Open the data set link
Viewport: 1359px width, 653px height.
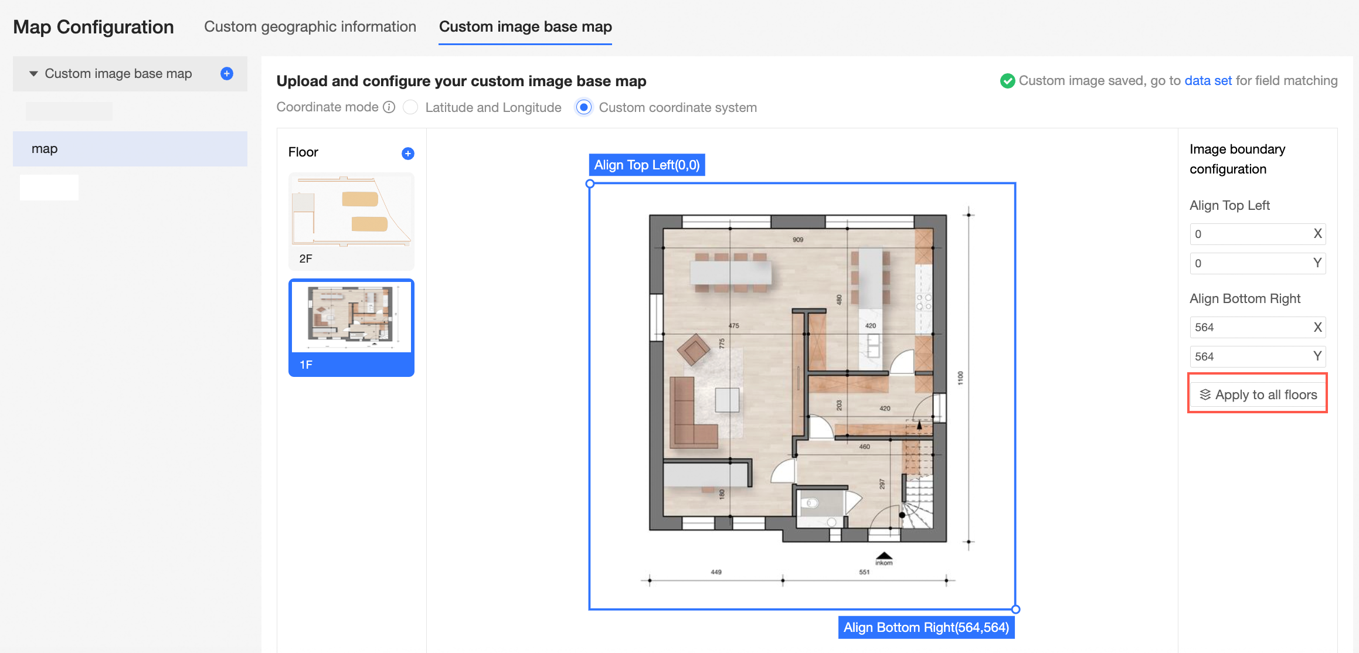click(1208, 81)
